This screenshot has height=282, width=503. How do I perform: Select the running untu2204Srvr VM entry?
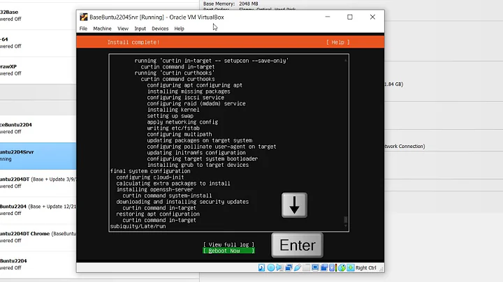pos(38,156)
